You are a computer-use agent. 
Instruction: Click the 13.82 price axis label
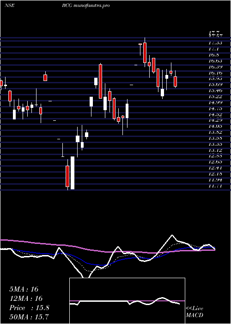215,132
